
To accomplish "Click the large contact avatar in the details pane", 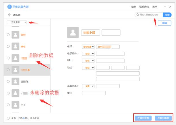I will tap(73, 33).
